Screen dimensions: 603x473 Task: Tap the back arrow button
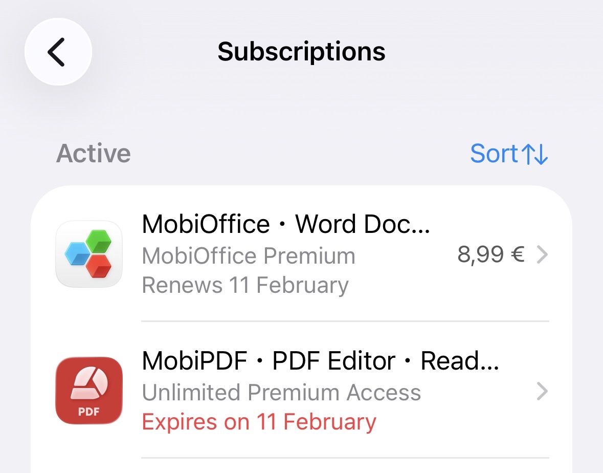click(x=58, y=52)
